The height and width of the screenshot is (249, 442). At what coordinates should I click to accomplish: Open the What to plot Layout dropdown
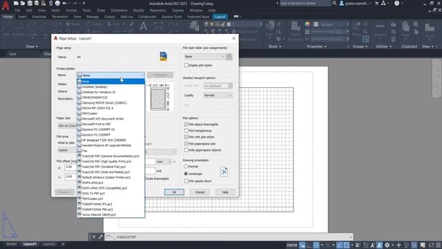pos(67,150)
